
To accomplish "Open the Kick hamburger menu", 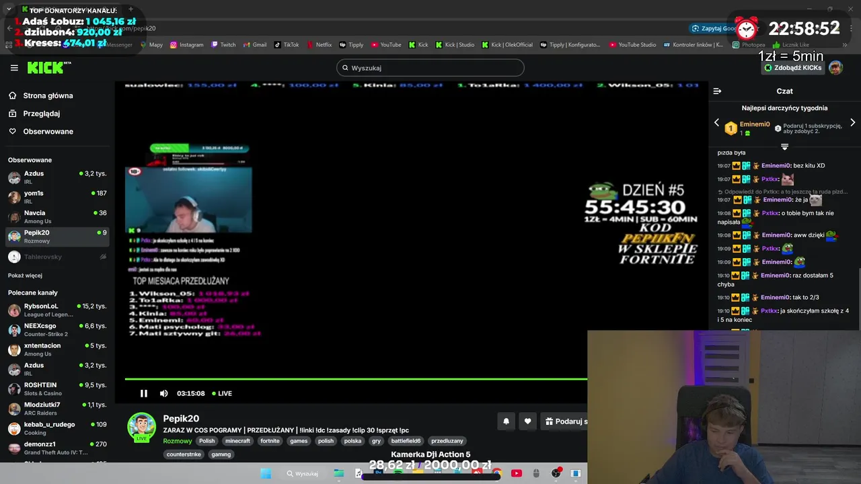I will coord(14,68).
